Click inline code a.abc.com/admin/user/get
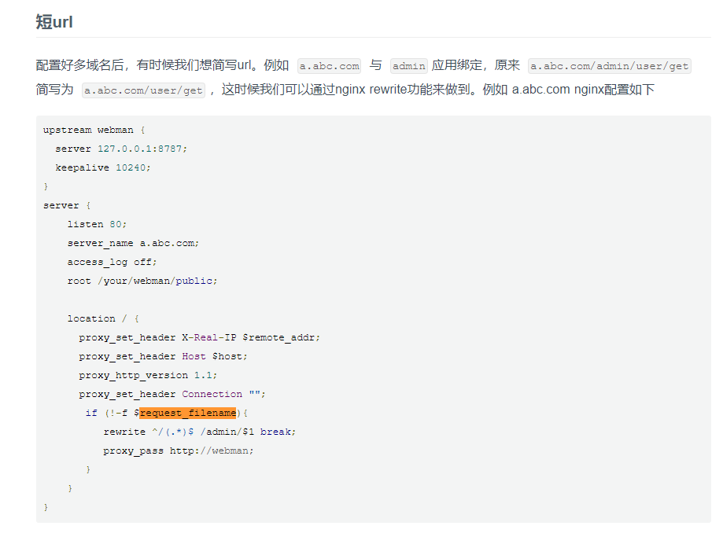Viewport: 723px width, 537px height. pyautogui.click(x=609, y=66)
